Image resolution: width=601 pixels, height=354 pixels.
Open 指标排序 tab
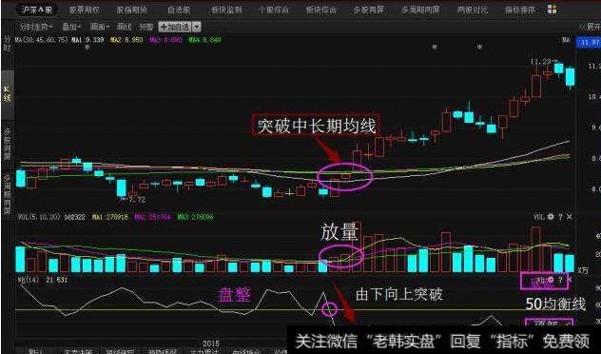point(520,10)
